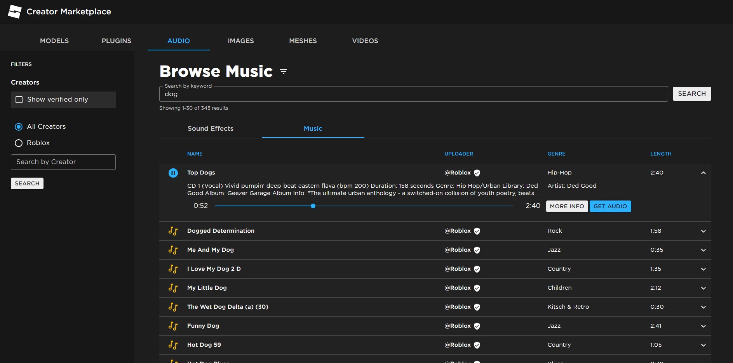Sort by the Name column header

pyautogui.click(x=195, y=154)
